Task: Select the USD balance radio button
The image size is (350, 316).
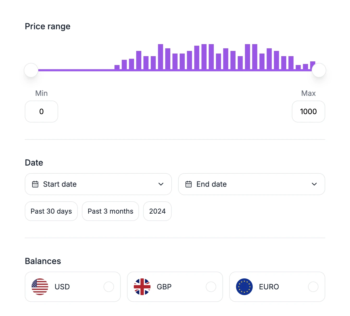Action: (x=109, y=287)
